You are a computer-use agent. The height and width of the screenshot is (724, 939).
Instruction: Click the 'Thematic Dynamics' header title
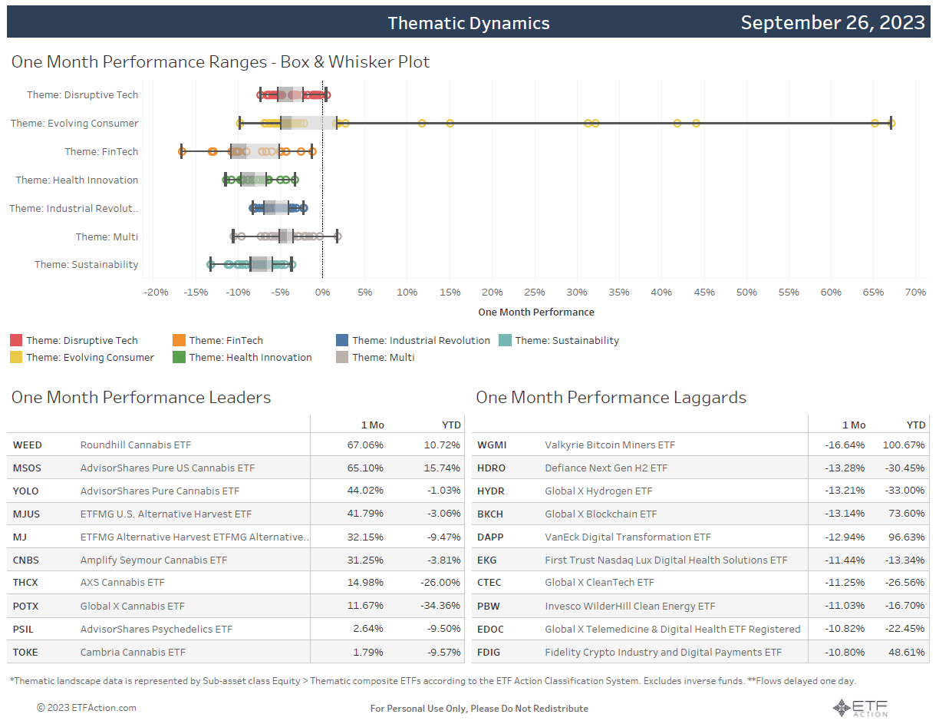pos(469,23)
